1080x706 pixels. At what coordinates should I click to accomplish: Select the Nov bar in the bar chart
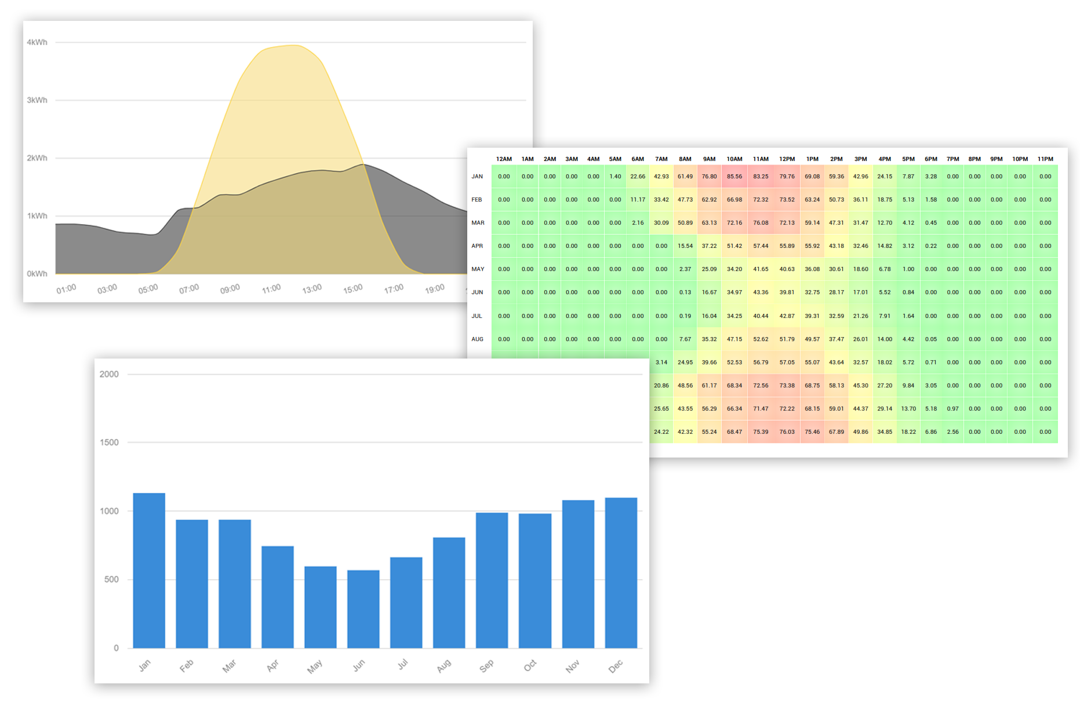[x=578, y=570]
